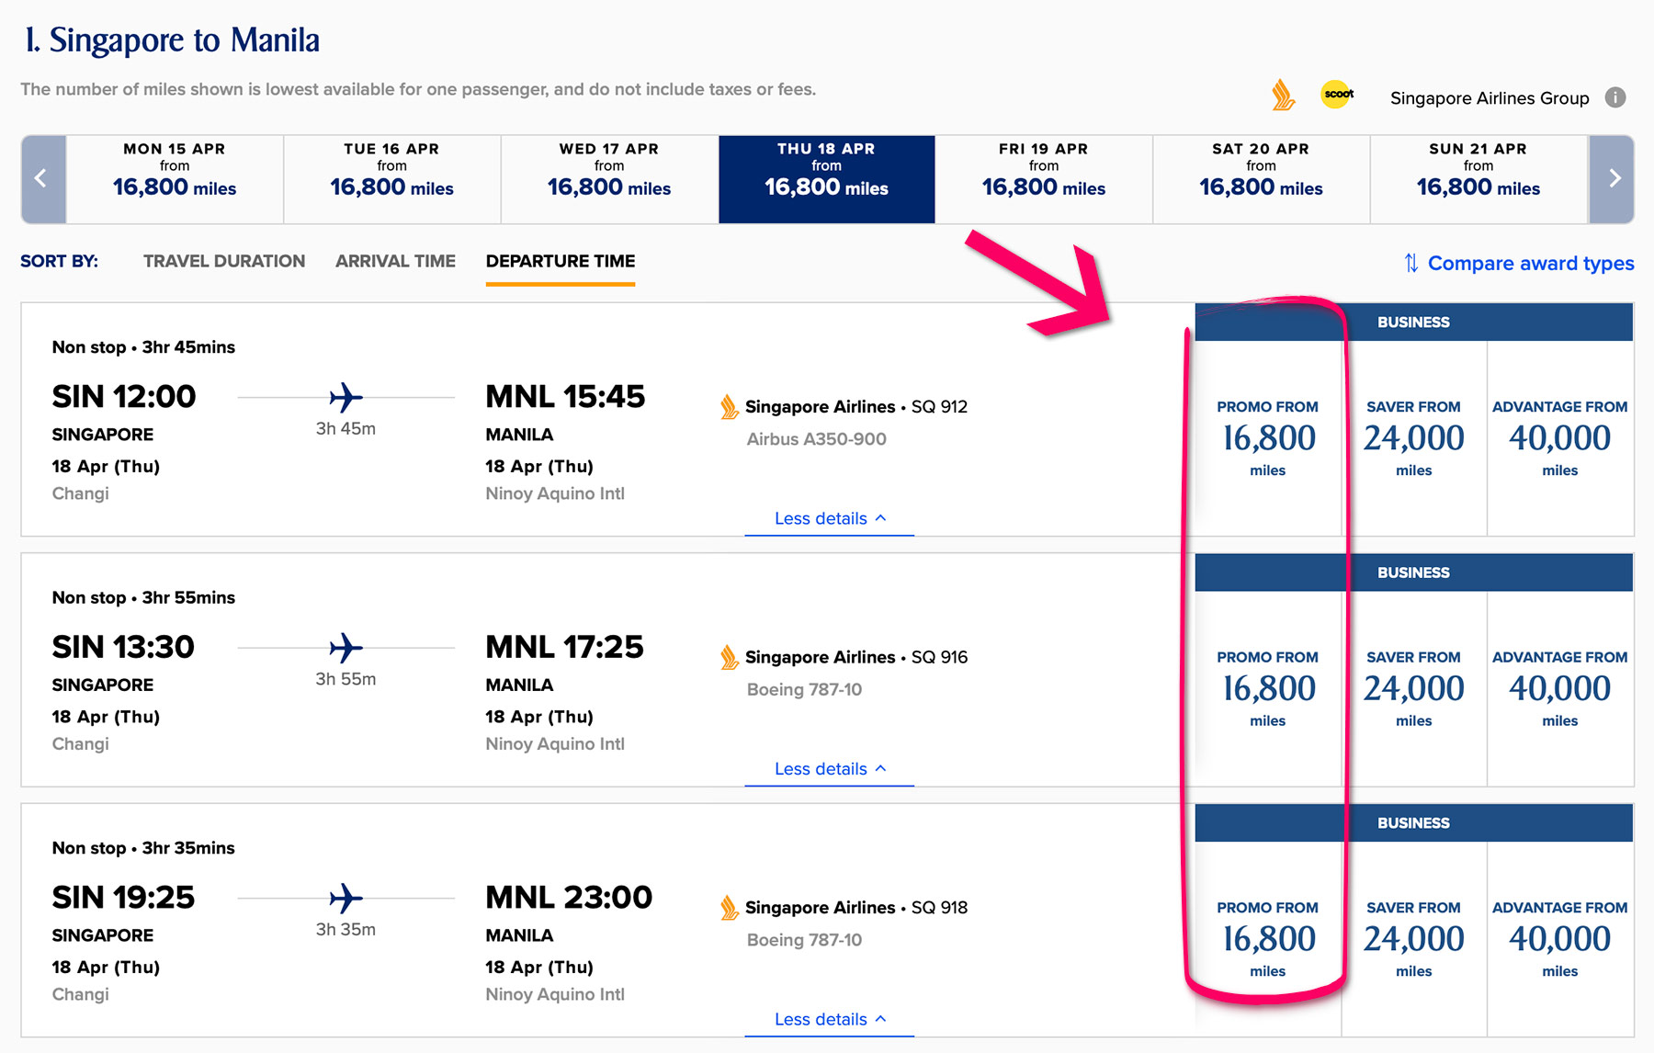This screenshot has width=1654, height=1053.
Task: Select the Fri 19 Apr date tab
Action: coord(1043,179)
